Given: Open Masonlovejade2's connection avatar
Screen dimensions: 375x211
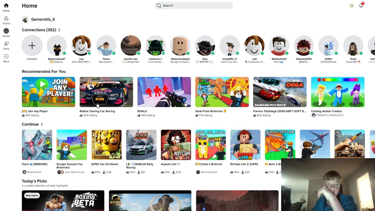Looking at the screenshot, I should pyautogui.click(x=180, y=45).
